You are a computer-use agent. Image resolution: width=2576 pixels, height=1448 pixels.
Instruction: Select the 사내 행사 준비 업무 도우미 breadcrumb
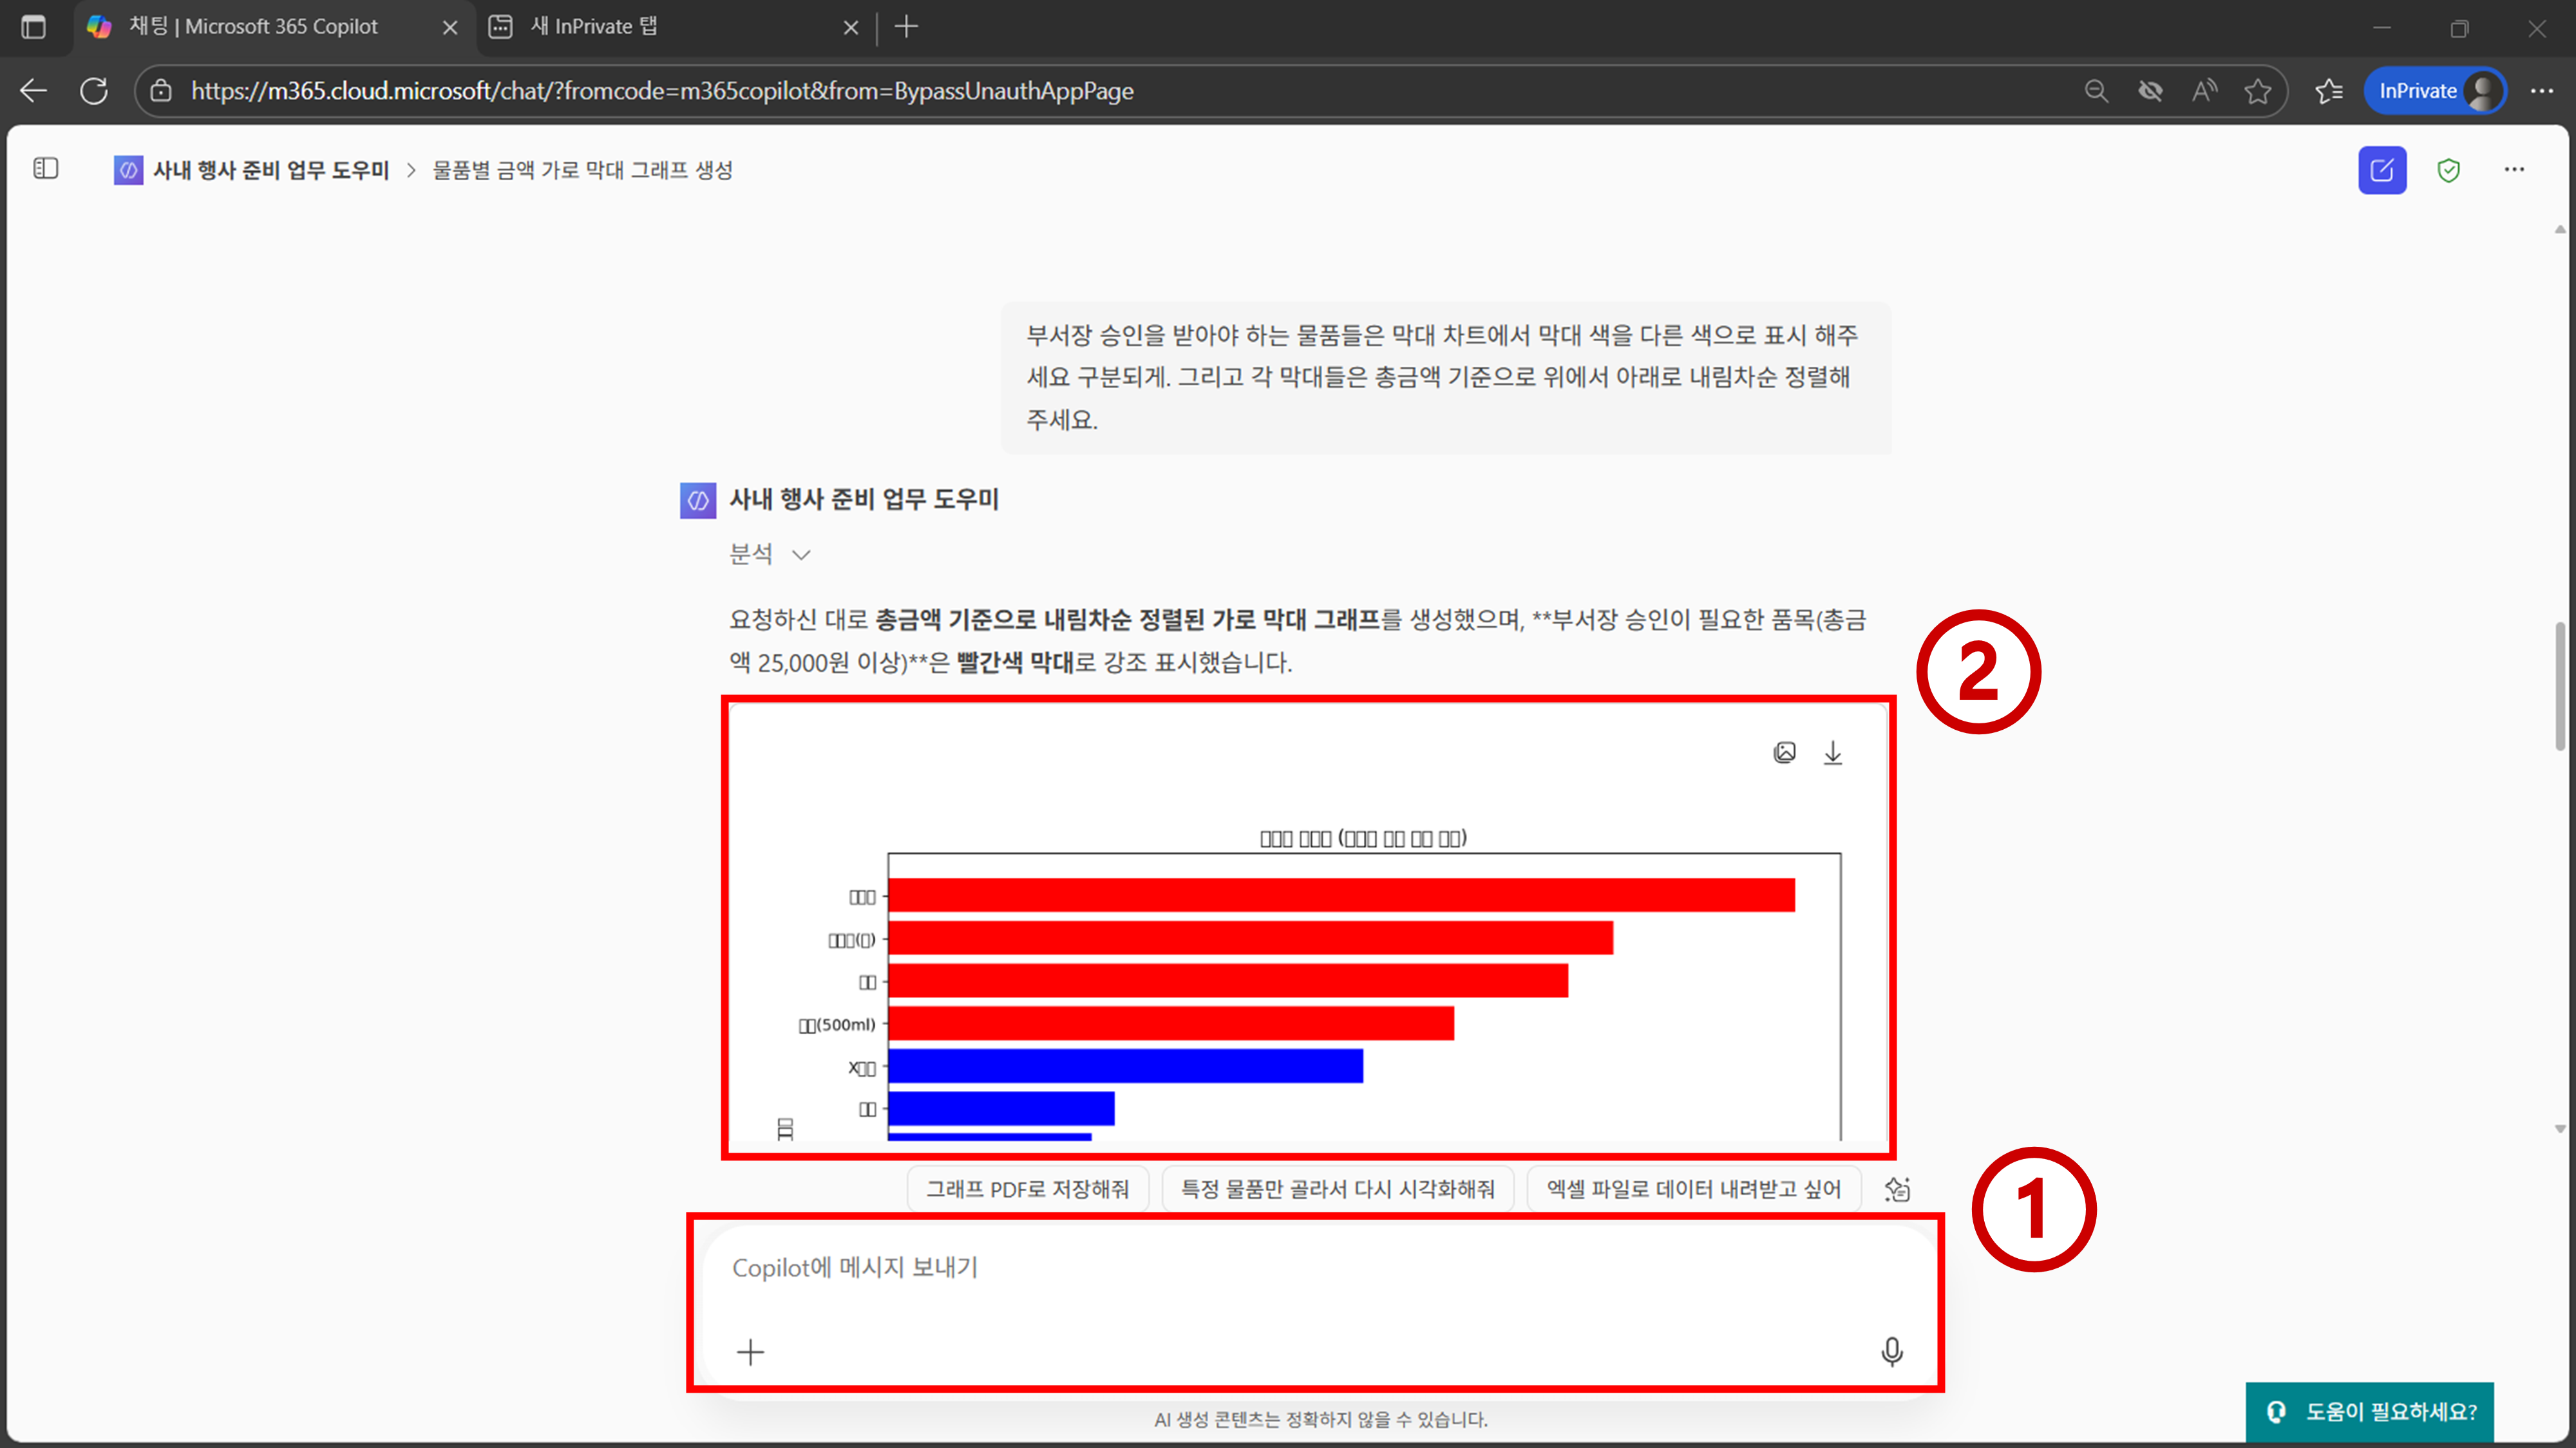[270, 170]
